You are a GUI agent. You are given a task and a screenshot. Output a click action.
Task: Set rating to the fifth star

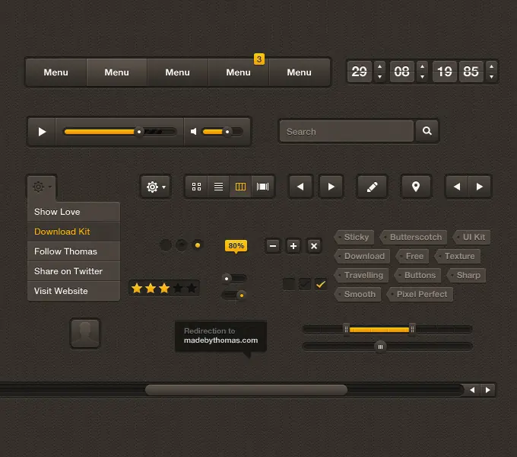(x=192, y=288)
